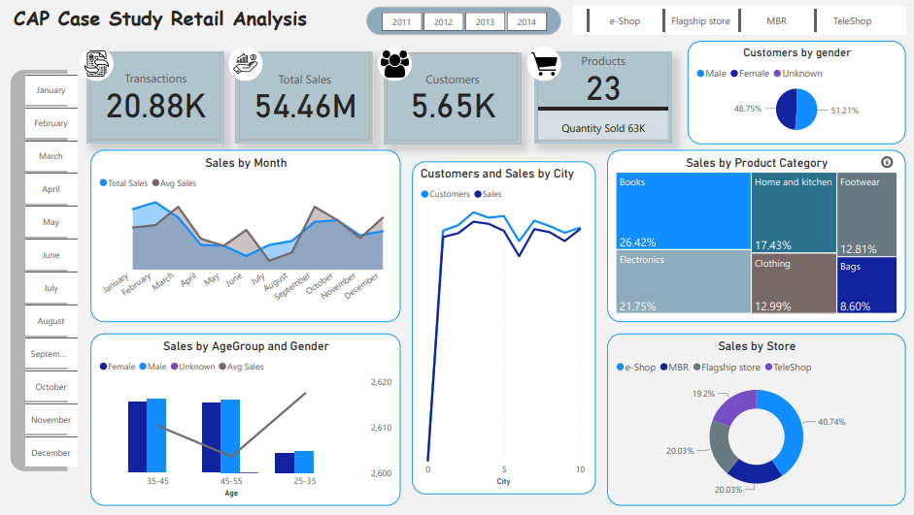The width and height of the screenshot is (914, 515).
Task: Click the TeleShop legend dot in Sales by Store
Action: pyautogui.click(x=768, y=368)
